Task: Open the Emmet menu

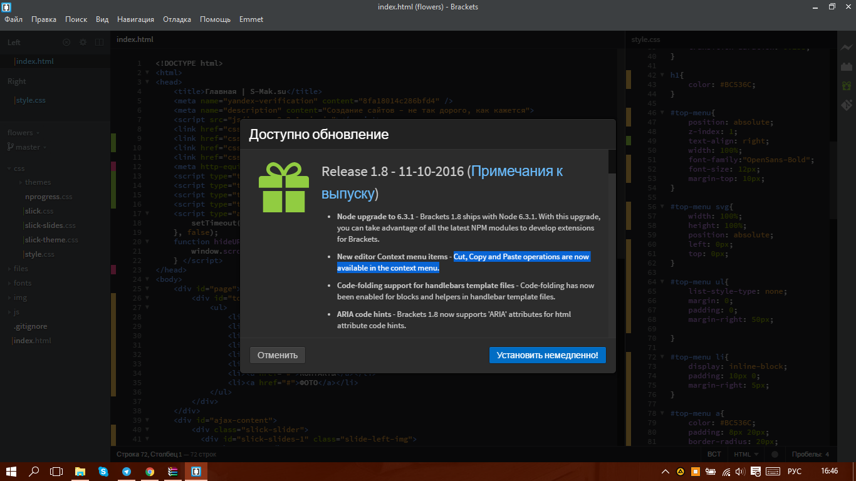Action: (251, 19)
